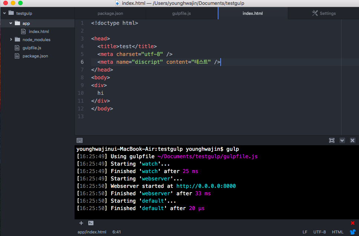Click the gulpfile.js file icon in sidebar
This screenshot has height=236, width=359.
pos(17,48)
